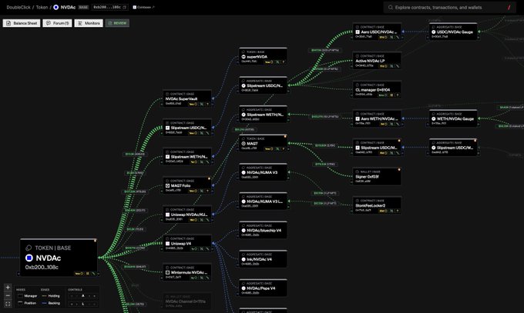
Task: Fit graph to view with fullscreen icon
Action: tap(8, 304)
